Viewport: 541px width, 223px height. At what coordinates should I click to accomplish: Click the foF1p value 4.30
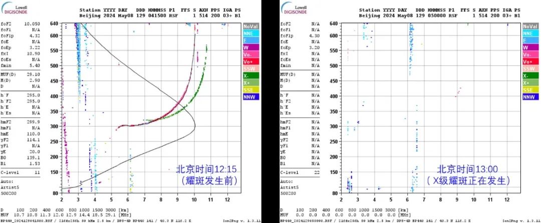pos(315,35)
